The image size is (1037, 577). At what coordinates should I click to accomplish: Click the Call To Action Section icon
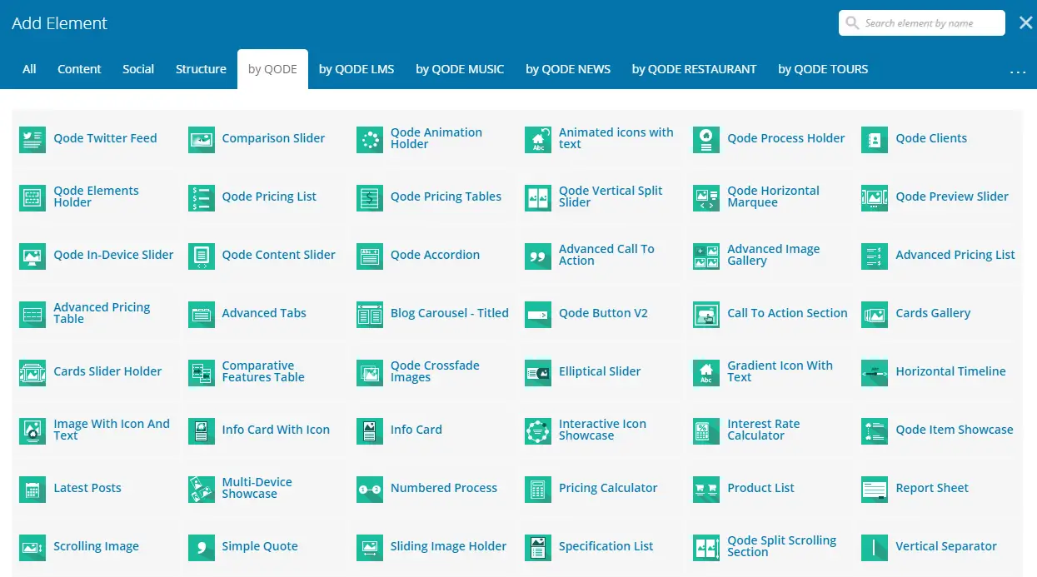coord(706,314)
